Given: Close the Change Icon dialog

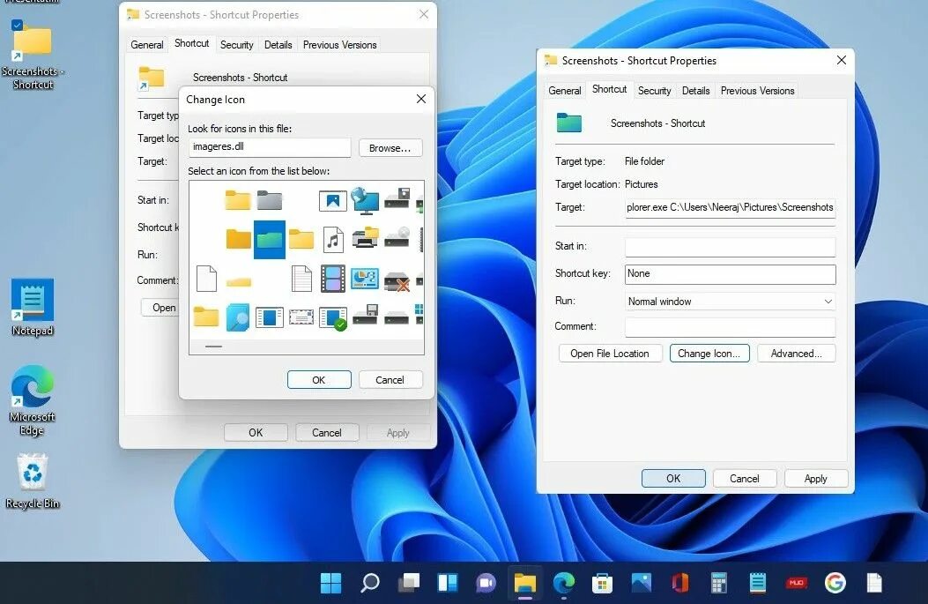Looking at the screenshot, I should pos(420,99).
